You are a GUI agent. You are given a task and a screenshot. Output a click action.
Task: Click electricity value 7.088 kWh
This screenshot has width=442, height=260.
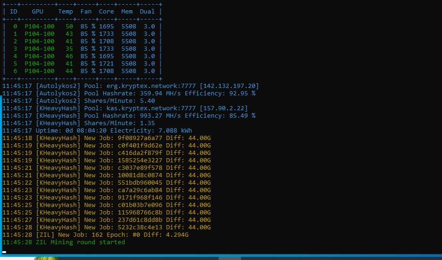[x=175, y=131]
